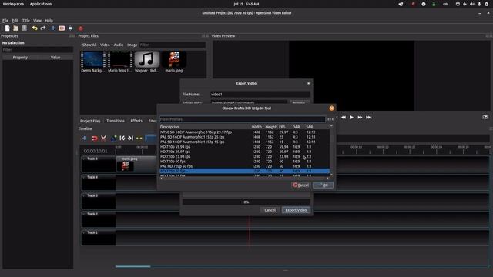Click the Add Track plus icon in timeline
493x277 pixels.
[x=85, y=138]
